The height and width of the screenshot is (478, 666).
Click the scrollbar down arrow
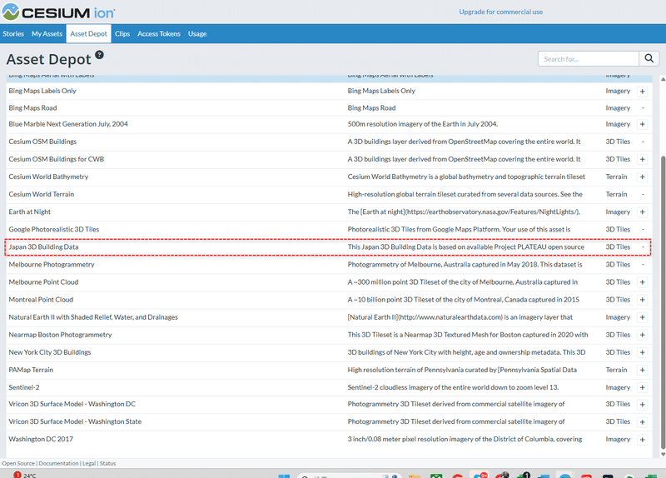click(663, 454)
